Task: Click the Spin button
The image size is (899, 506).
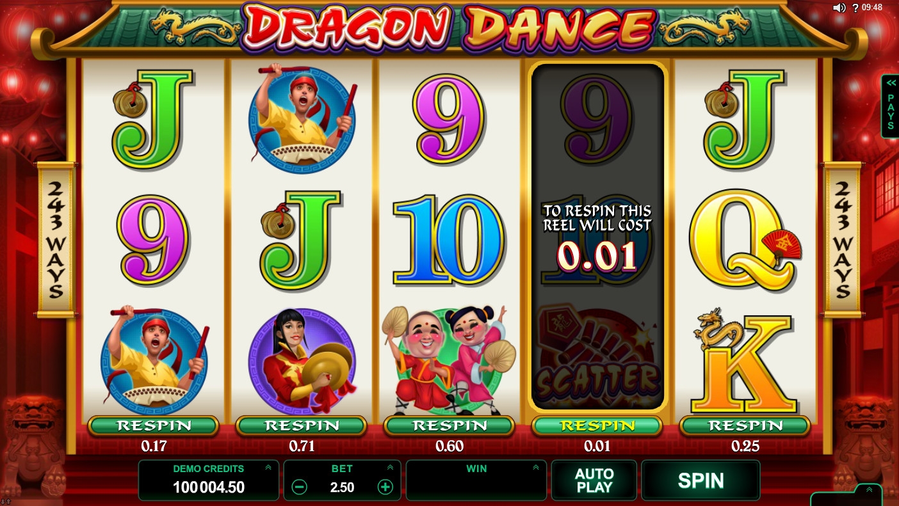Action: tap(701, 480)
